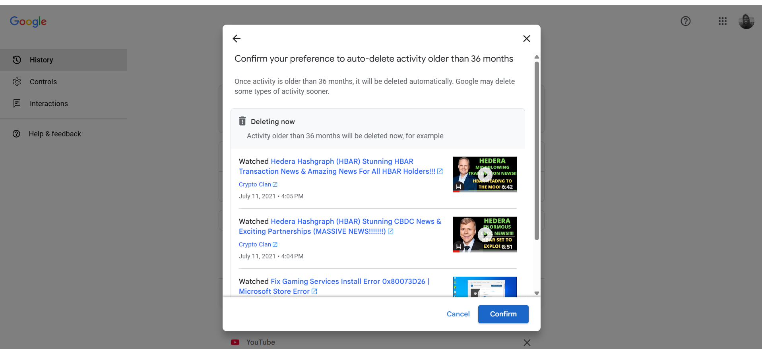Open Crypto Clan channel for 4:04 PM entry
The image size is (762, 349).
click(258, 244)
